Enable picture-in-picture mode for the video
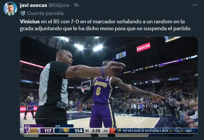This screenshot has height=140, width=204. click(178, 129)
